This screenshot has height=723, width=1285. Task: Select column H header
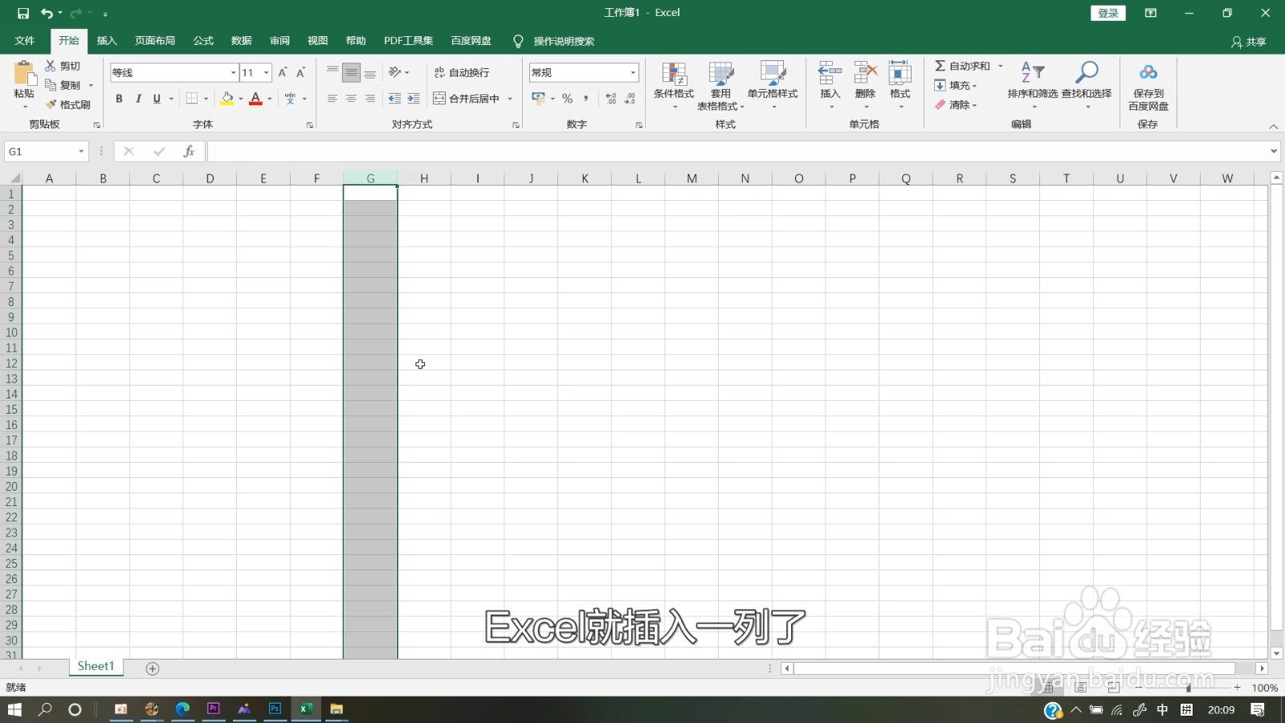(x=424, y=178)
